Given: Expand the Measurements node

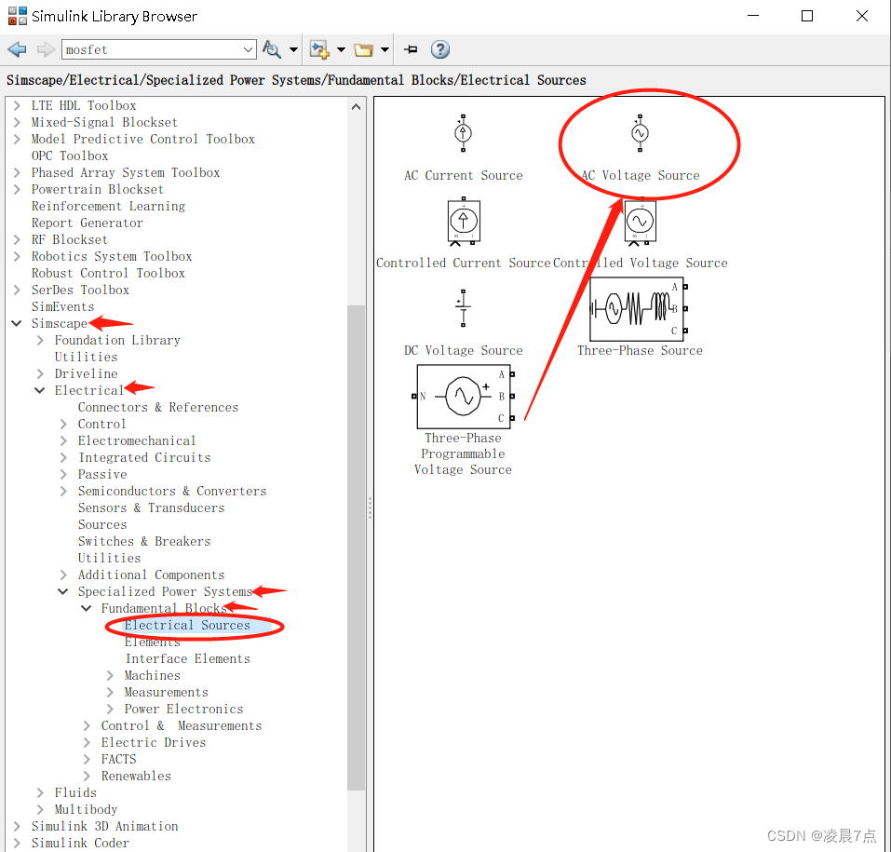Looking at the screenshot, I should 110,692.
